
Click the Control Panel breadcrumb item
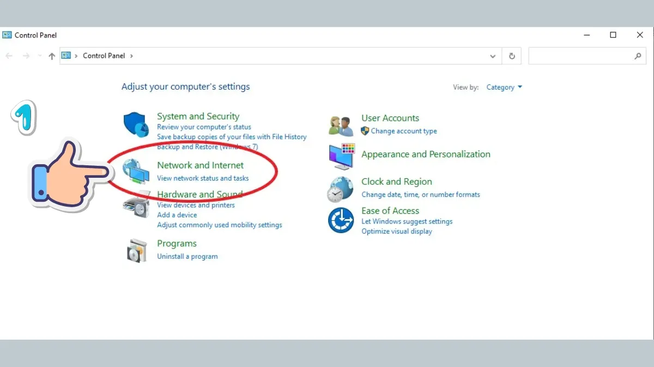(x=104, y=56)
